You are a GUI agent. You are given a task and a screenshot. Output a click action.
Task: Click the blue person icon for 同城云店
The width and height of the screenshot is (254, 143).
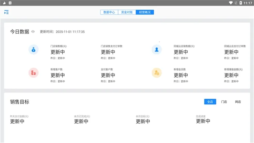point(156,50)
